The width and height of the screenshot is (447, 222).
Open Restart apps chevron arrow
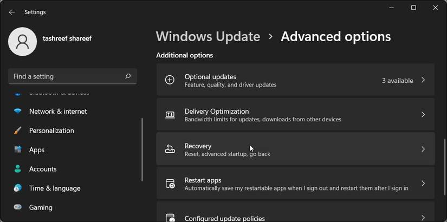[423, 184]
